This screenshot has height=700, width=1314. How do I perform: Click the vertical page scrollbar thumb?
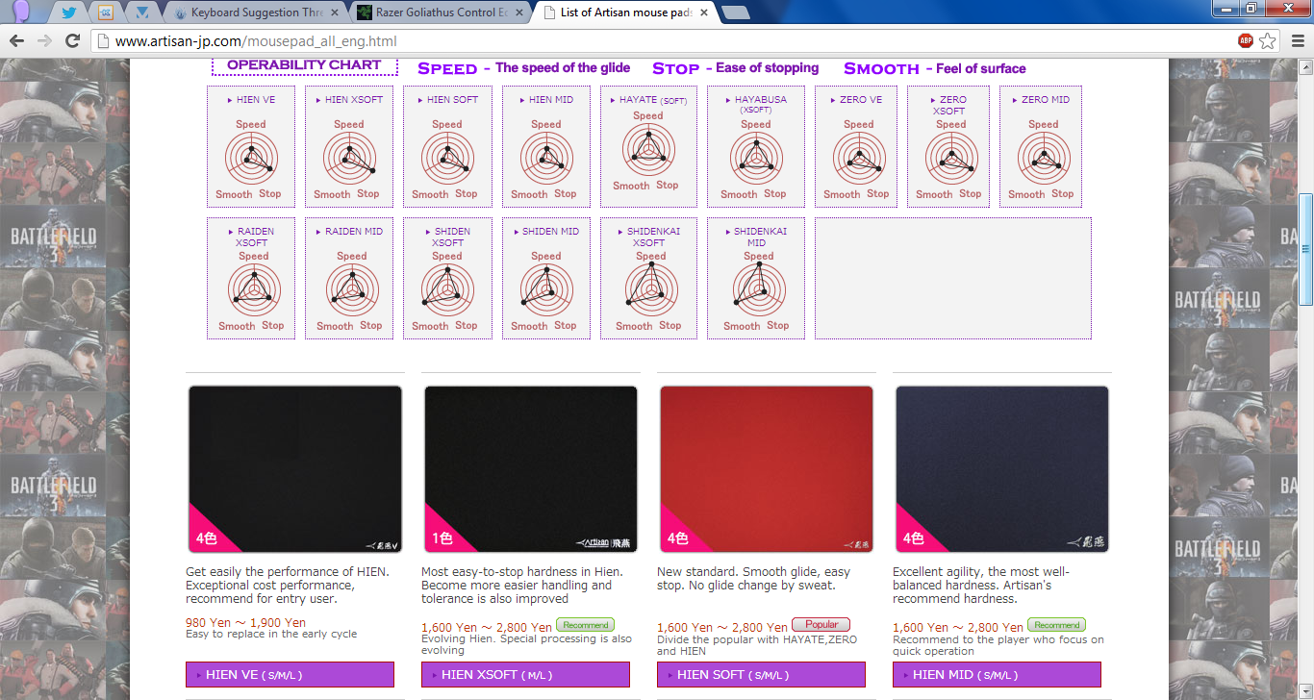(1305, 248)
